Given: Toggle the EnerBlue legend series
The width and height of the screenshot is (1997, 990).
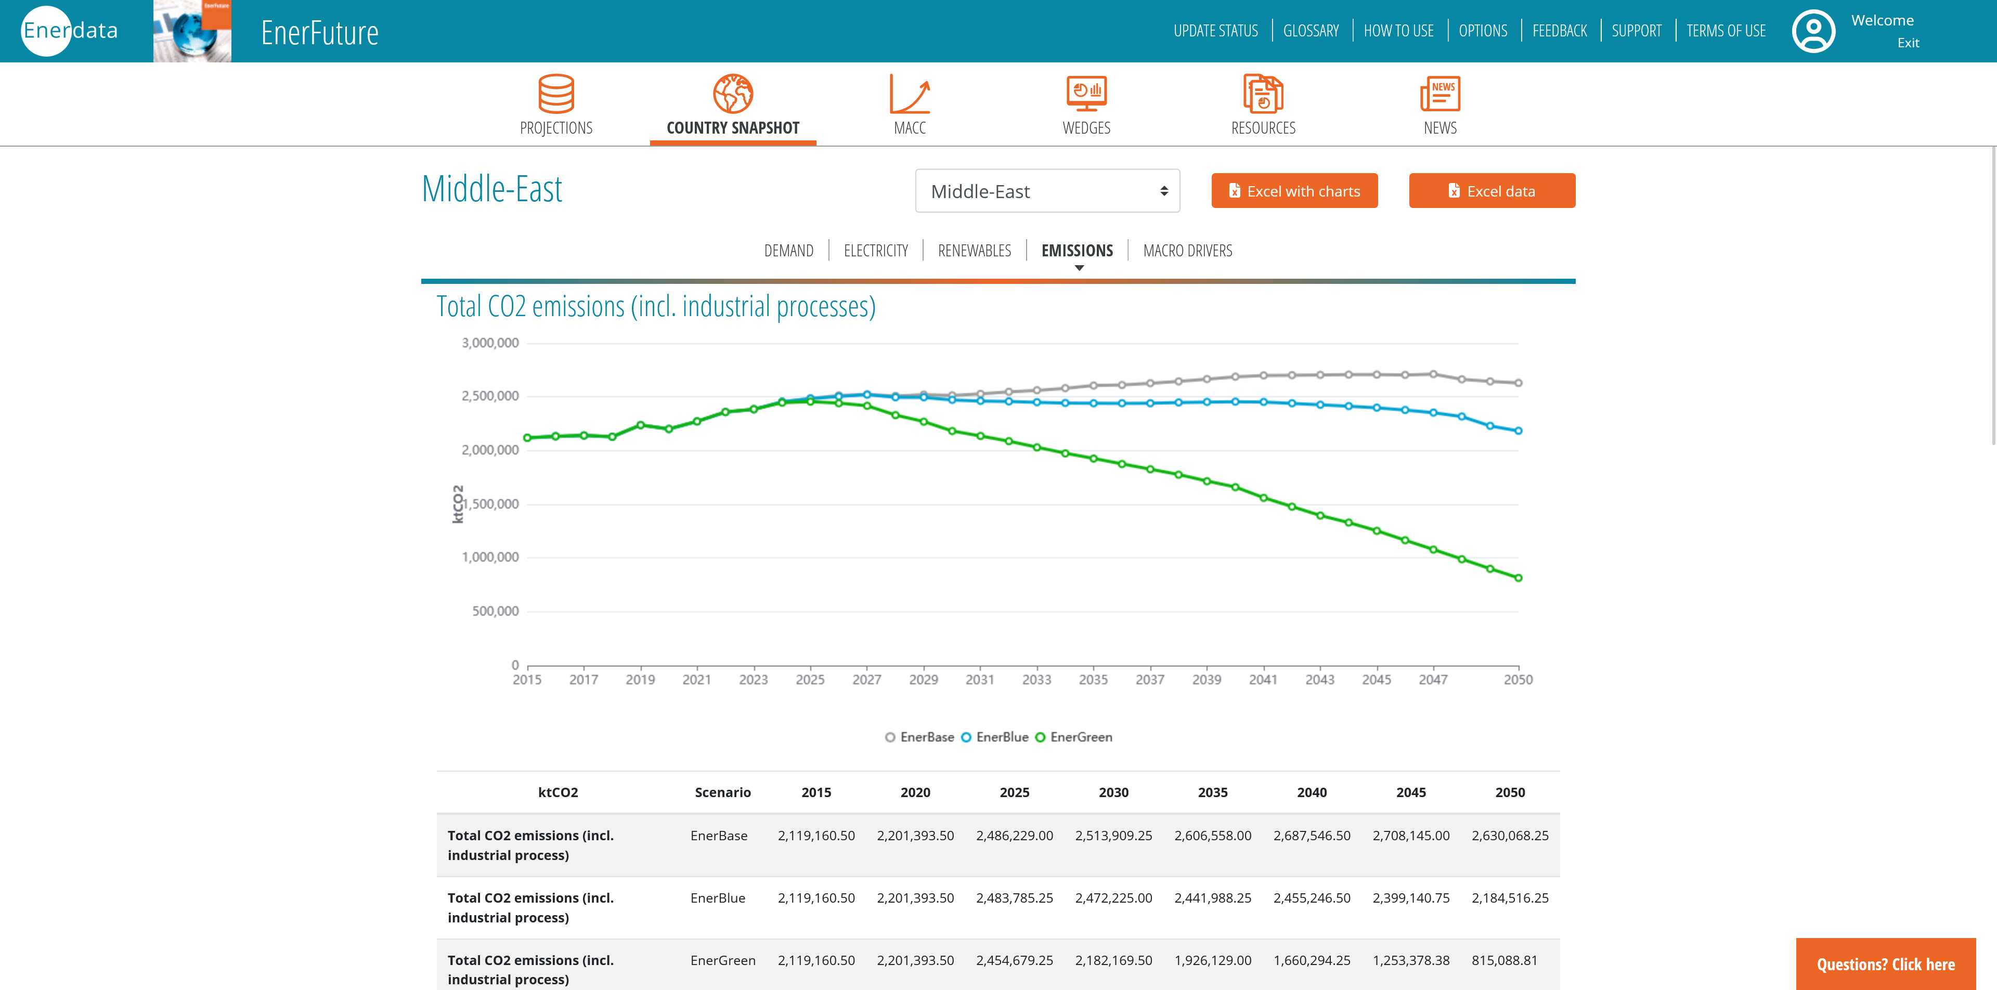Looking at the screenshot, I should [995, 737].
